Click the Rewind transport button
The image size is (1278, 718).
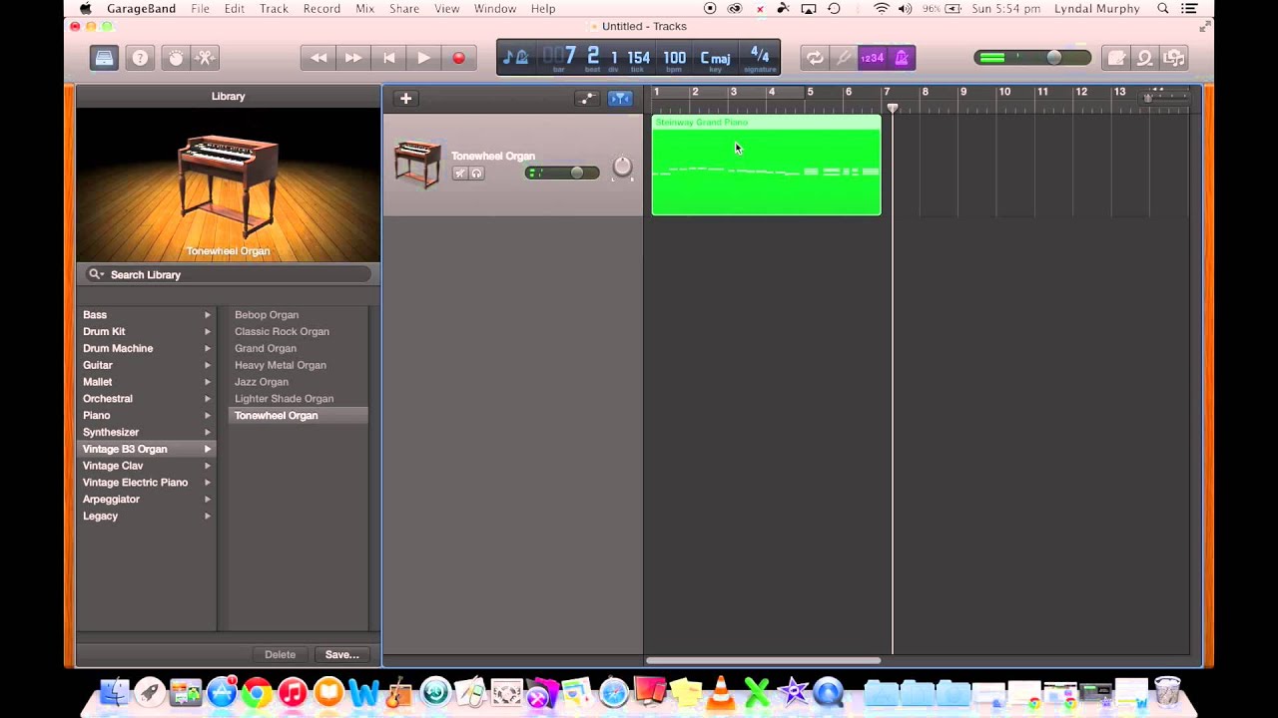(319, 58)
